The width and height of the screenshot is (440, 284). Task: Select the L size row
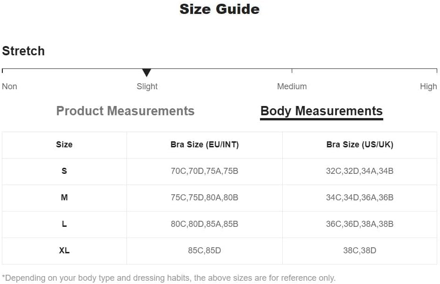[220, 225]
